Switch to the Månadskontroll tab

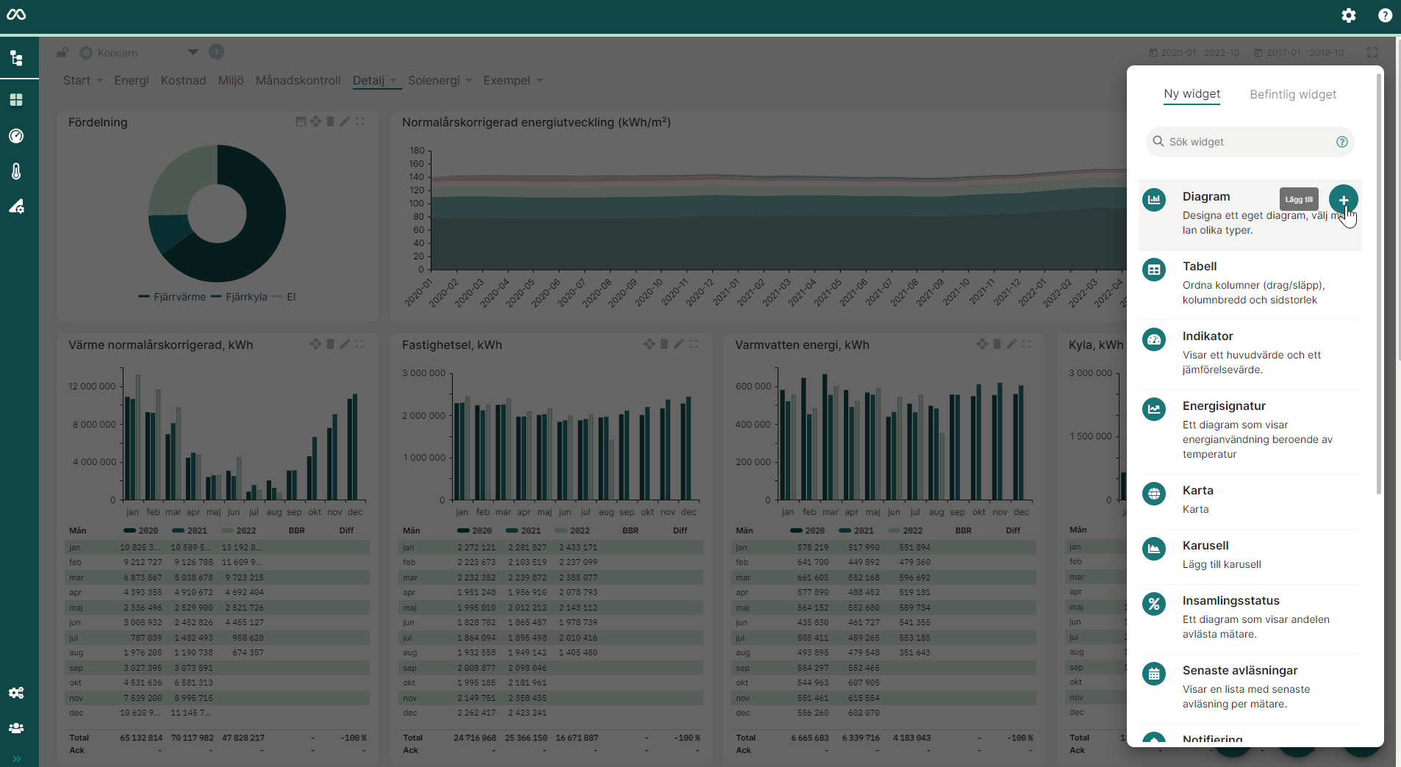click(x=298, y=81)
